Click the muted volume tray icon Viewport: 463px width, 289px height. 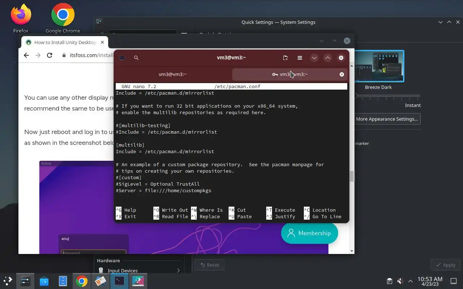[400, 281]
